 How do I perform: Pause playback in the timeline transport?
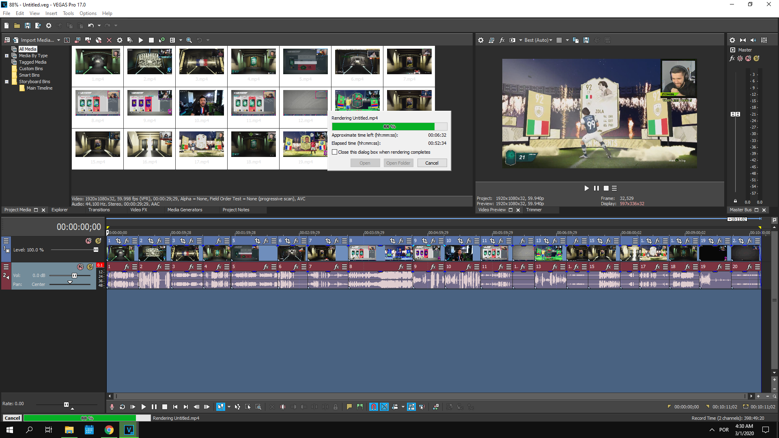pyautogui.click(x=154, y=407)
